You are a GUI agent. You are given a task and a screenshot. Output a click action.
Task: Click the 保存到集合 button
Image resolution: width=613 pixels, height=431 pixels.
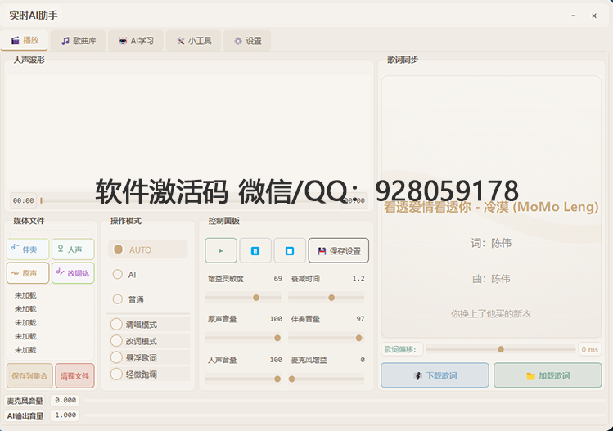pos(29,375)
